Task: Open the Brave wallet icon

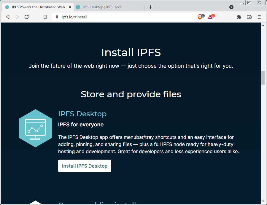Action: (x=249, y=17)
